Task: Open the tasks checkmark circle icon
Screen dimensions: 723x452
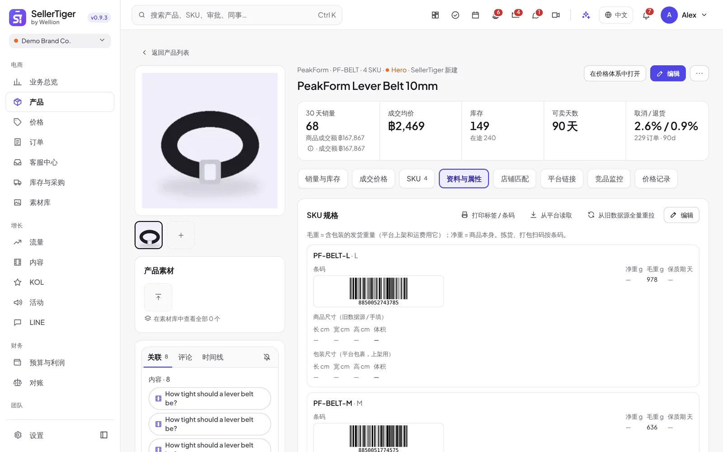Action: [455, 15]
